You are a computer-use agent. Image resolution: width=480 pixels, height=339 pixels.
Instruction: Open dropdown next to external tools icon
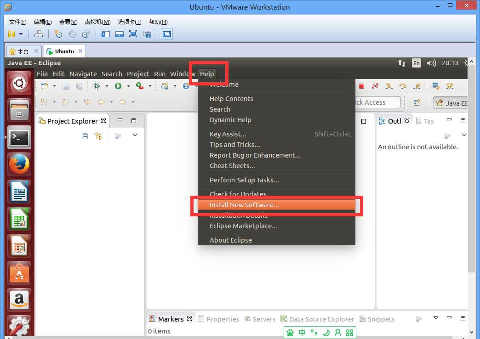tap(150, 86)
